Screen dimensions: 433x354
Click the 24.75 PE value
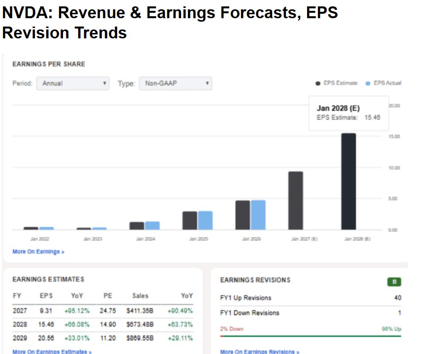tap(108, 311)
